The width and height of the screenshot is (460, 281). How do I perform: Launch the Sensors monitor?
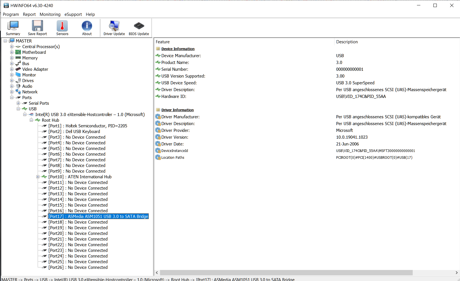coord(62,27)
